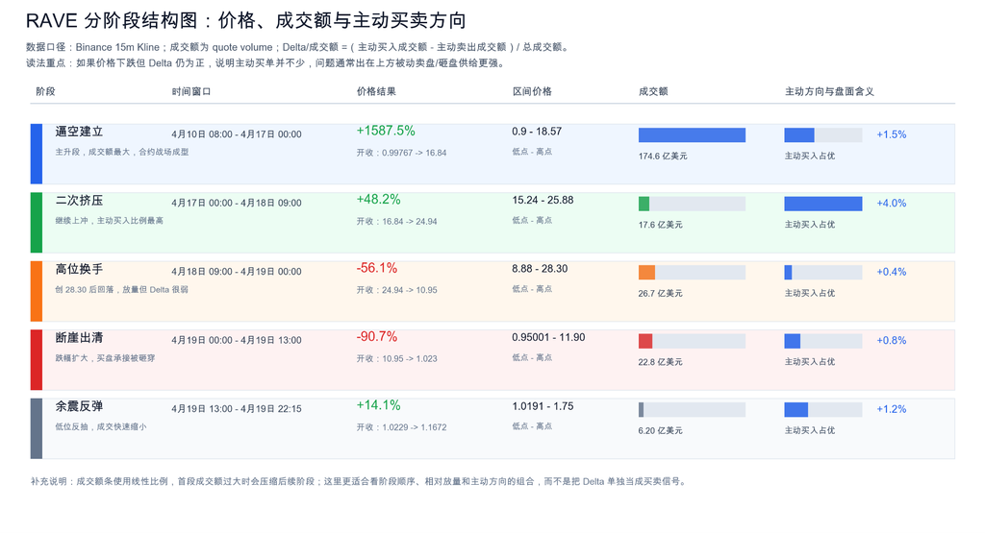Screen dimensions: 985x533
Task: Click the blue 逼空建立 stage color bar
Action: [37, 154]
